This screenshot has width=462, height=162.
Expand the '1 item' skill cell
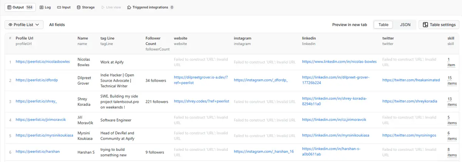click(x=451, y=62)
